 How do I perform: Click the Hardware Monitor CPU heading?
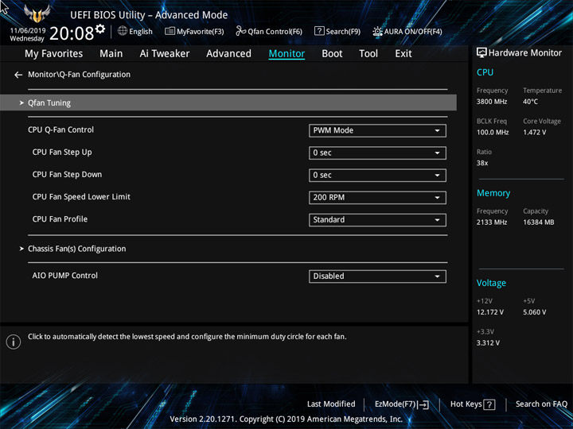click(485, 72)
